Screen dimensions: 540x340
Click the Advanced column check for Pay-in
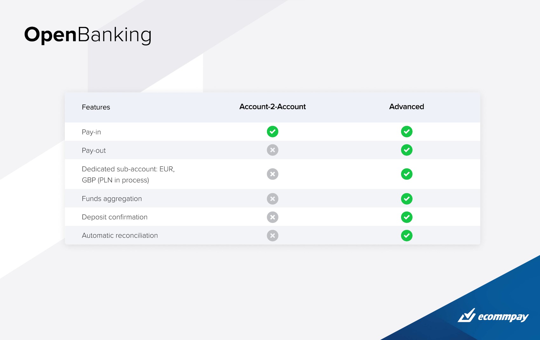click(407, 132)
